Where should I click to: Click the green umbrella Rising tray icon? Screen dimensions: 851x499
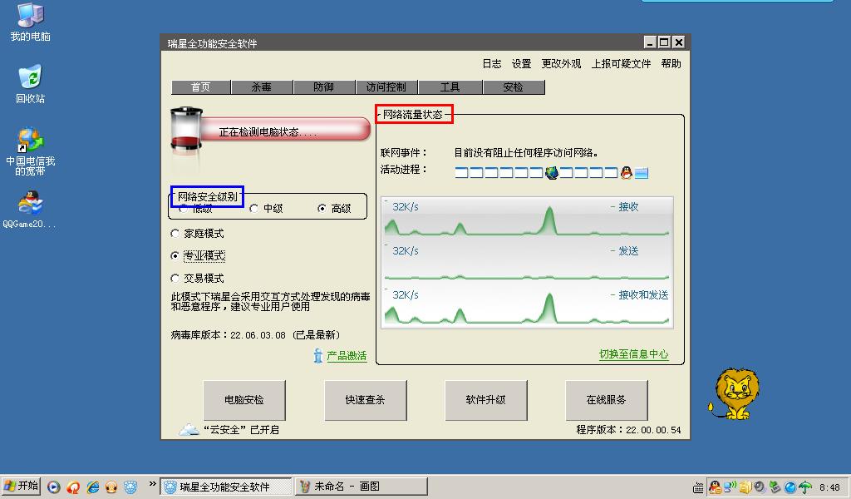pos(805,487)
